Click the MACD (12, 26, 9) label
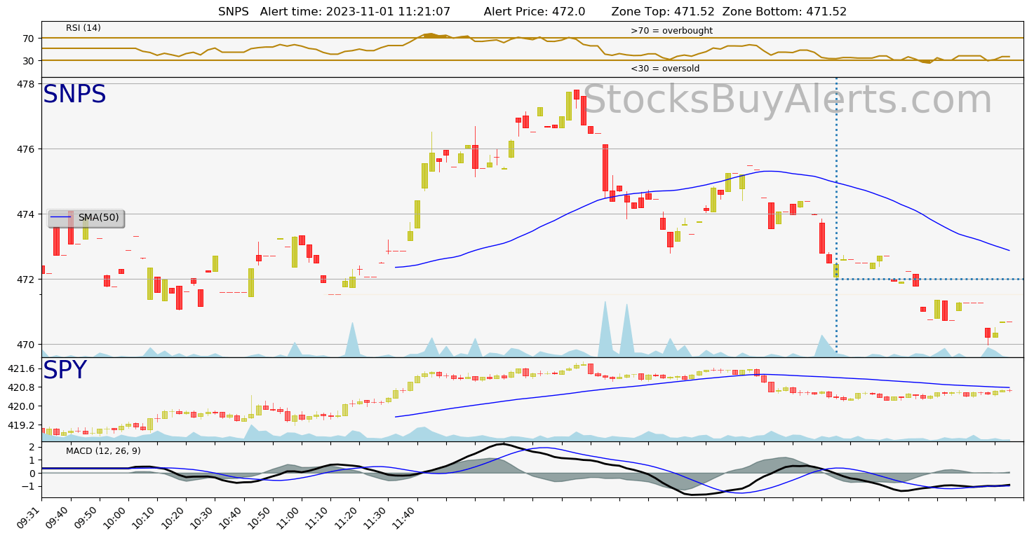Image resolution: width=1034 pixels, height=538 pixels. pyautogui.click(x=103, y=450)
